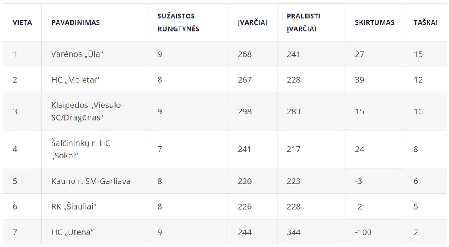This screenshot has width=449, height=247.
Task: Select the HC „Molėtai“ team name
Action: pyautogui.click(x=75, y=80)
